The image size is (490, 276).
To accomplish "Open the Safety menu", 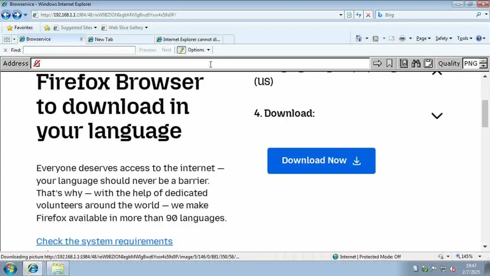I will (x=444, y=38).
